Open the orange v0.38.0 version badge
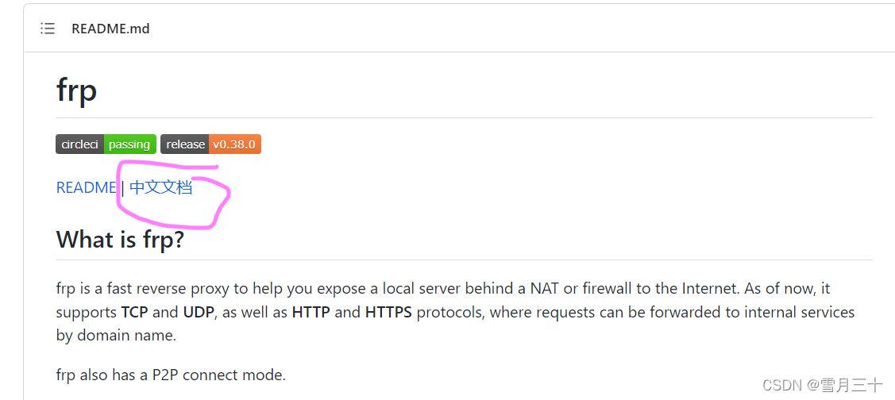This screenshot has height=400, width=895. [x=234, y=144]
